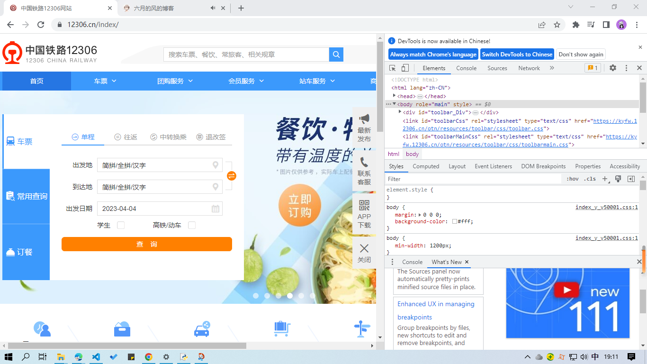The height and width of the screenshot is (364, 647).
Task: Switch to the DevTools Sources tab
Action: click(497, 68)
